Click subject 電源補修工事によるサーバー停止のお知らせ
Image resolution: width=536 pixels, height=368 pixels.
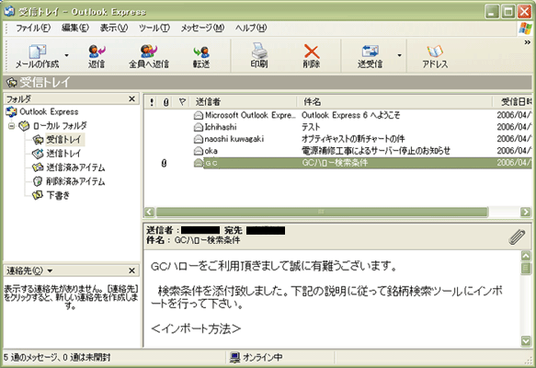pyautogui.click(x=376, y=151)
